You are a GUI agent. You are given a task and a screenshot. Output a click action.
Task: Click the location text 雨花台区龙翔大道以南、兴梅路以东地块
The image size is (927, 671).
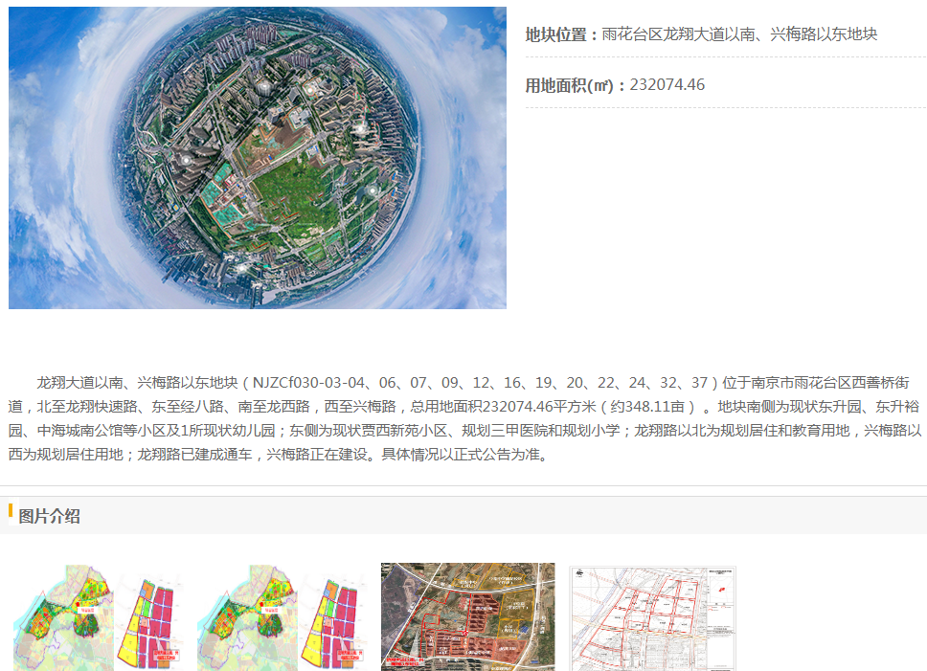[739, 34]
